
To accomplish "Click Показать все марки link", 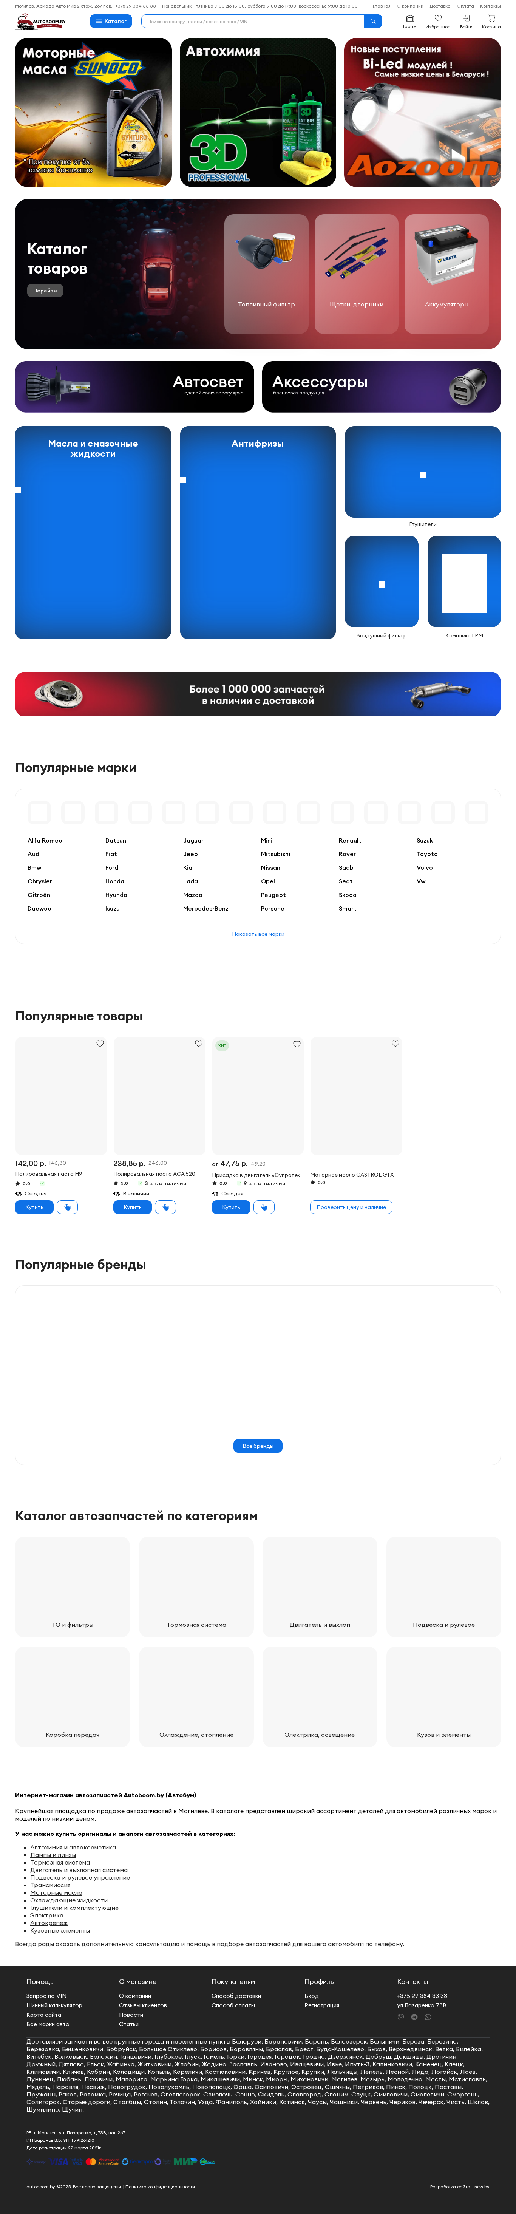I will tap(258, 934).
